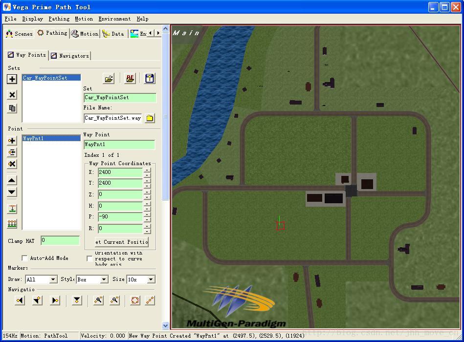
Task: Click the Set name input field
Action: (x=120, y=98)
